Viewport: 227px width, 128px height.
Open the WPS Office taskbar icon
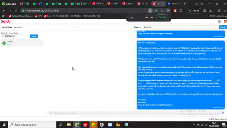pyautogui.click(x=85, y=125)
